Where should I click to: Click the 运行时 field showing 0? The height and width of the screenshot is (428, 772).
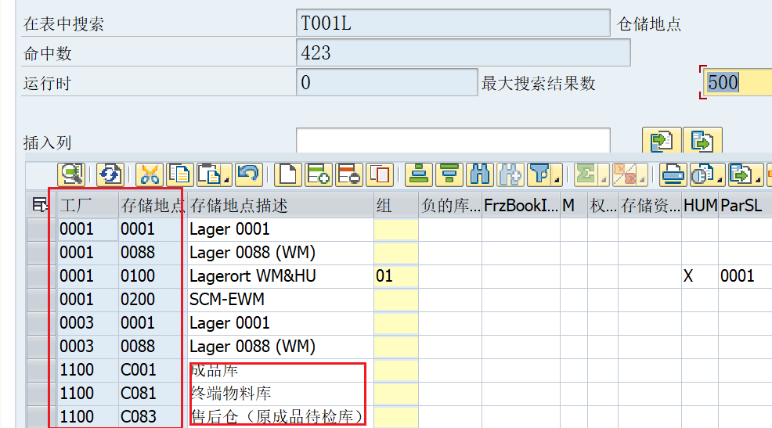pyautogui.click(x=387, y=82)
